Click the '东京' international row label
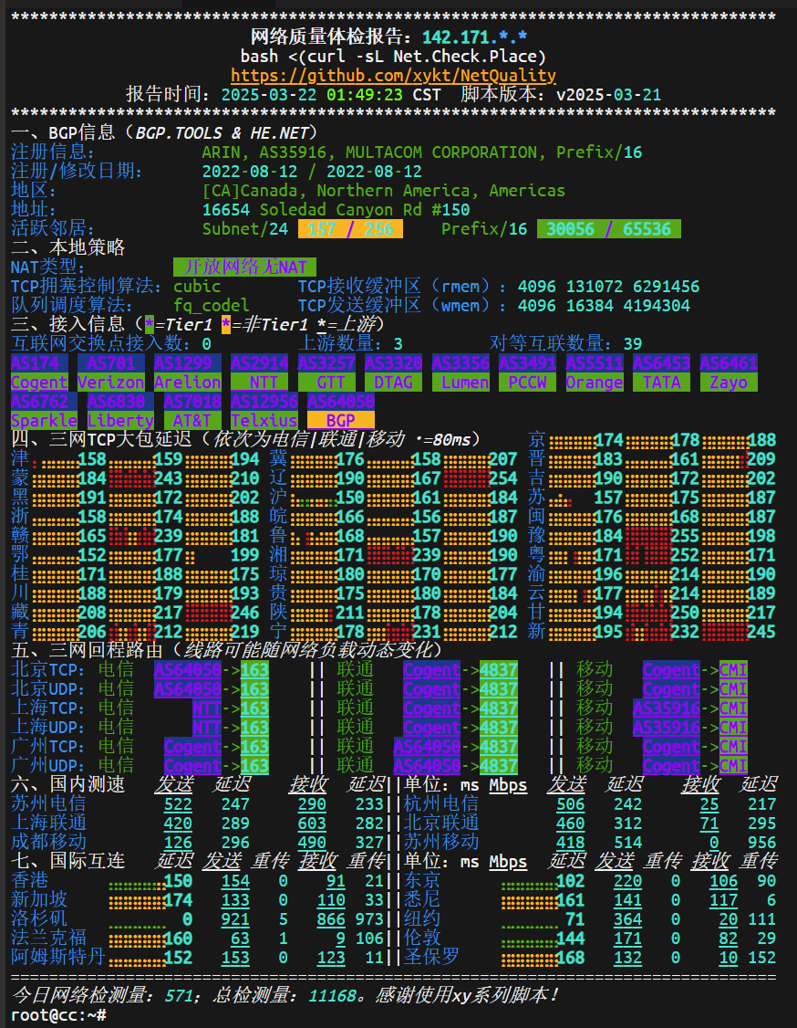Screen dimensions: 797x1028 (x=421, y=880)
